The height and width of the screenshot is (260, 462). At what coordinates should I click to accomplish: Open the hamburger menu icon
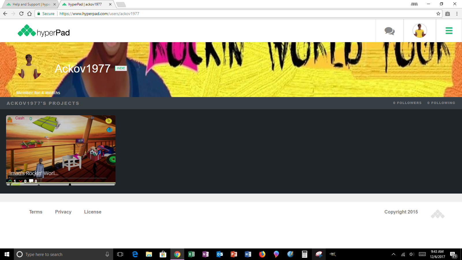[x=449, y=31]
